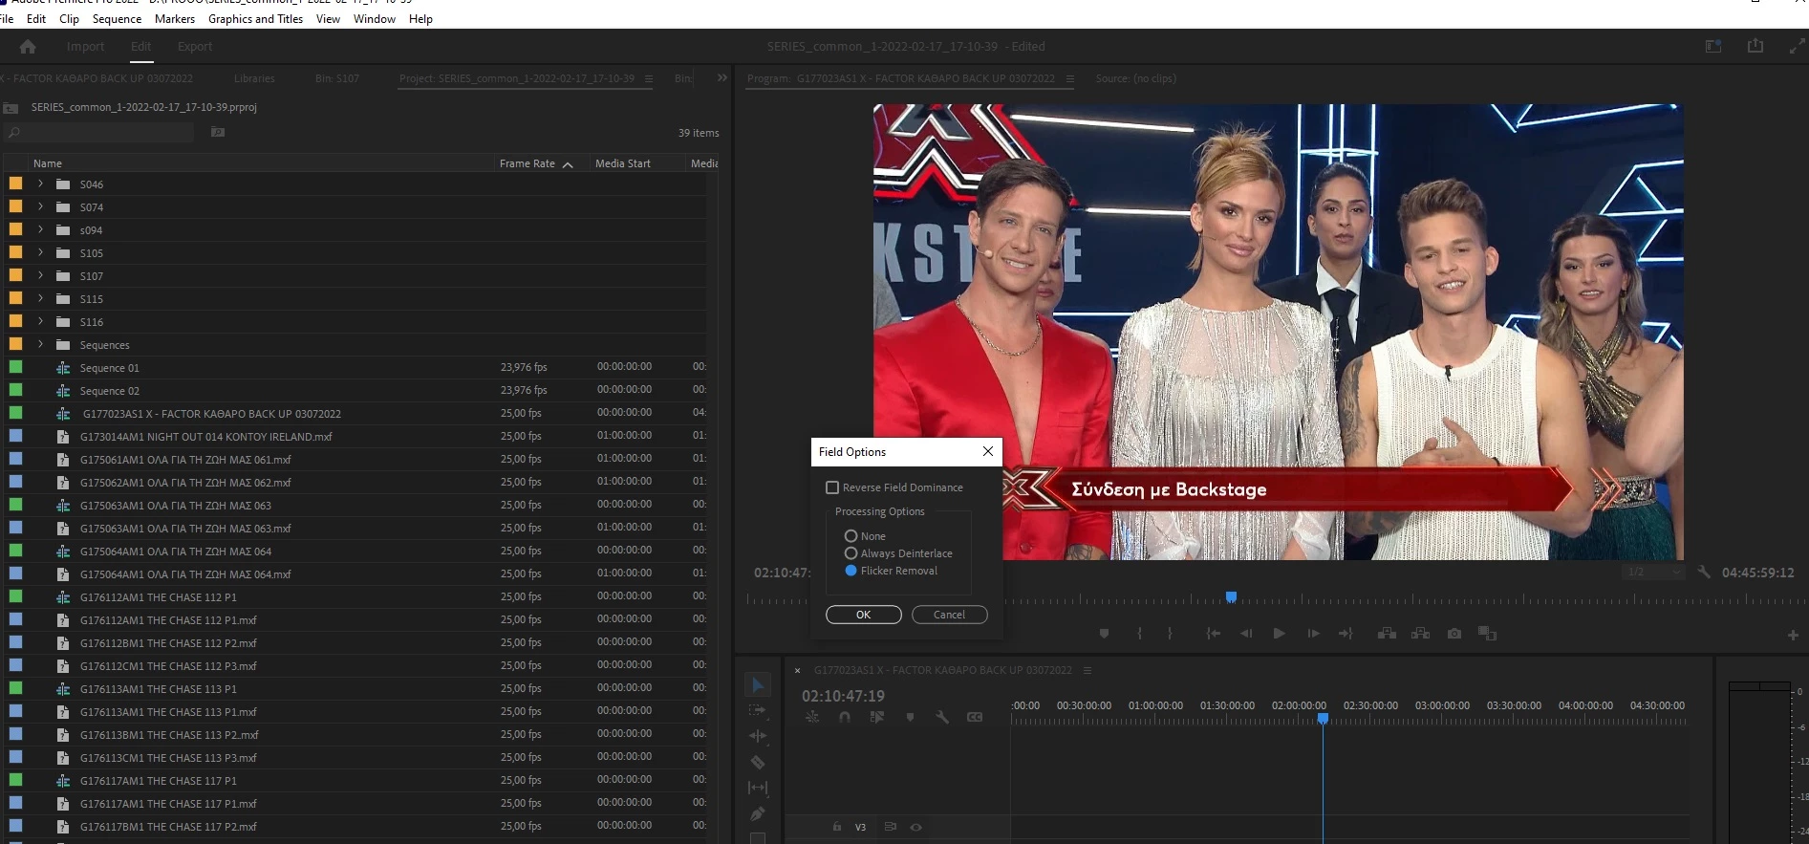The image size is (1809, 844).
Task: Click the fullscreen video output icon
Action: [1797, 45]
